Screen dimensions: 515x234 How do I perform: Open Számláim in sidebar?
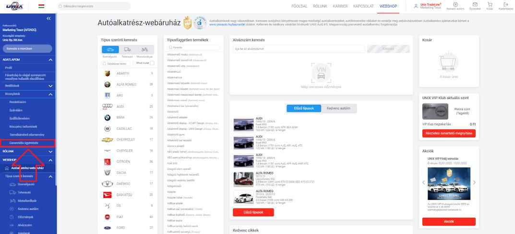(x=16, y=110)
